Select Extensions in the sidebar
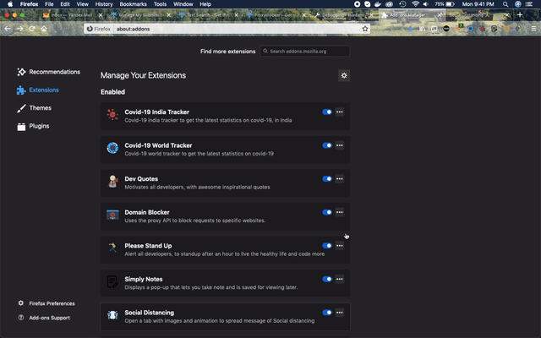The width and height of the screenshot is (541, 338). [38, 90]
